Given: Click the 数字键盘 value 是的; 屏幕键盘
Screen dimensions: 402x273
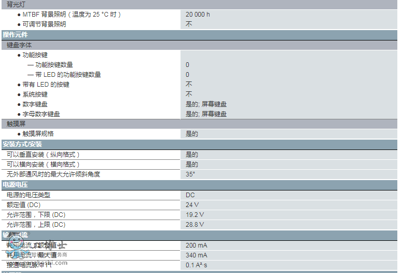Looking at the screenshot, I should [206, 104].
